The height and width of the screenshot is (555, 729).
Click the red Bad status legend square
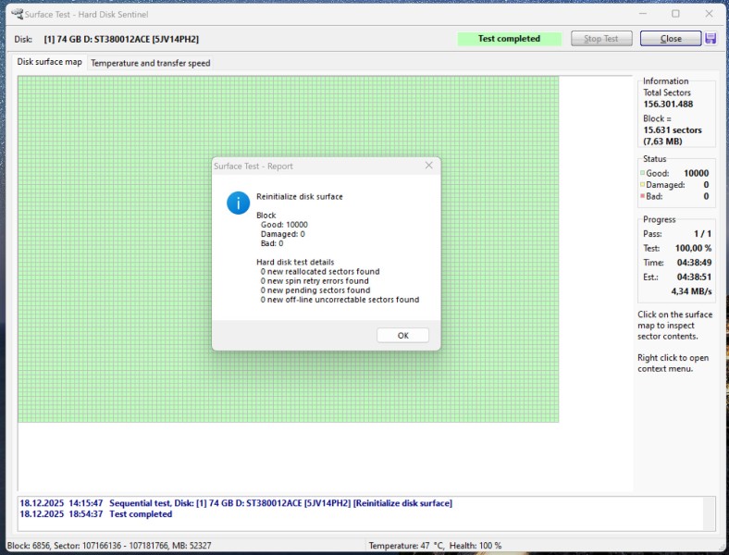click(643, 196)
